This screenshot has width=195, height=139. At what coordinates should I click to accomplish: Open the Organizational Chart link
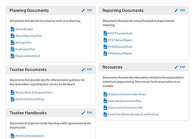coord(28,56)
